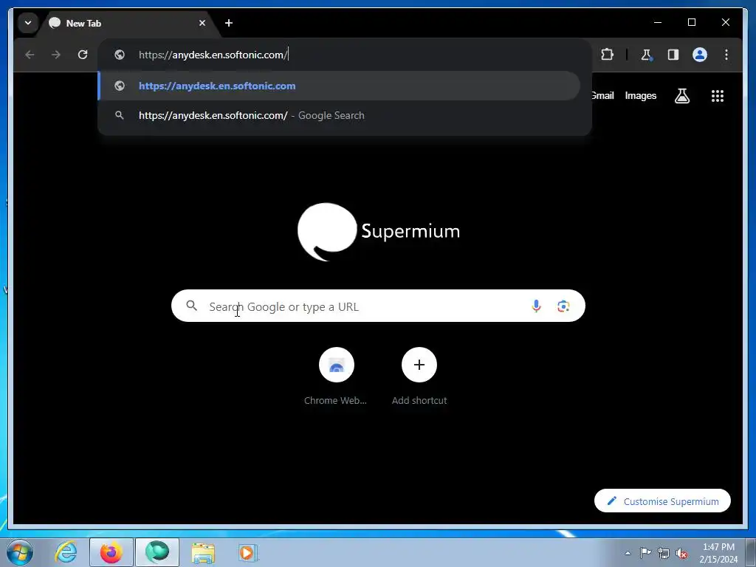Click Customise Supermium button
Image resolution: width=756 pixels, height=567 pixels.
coord(662,501)
